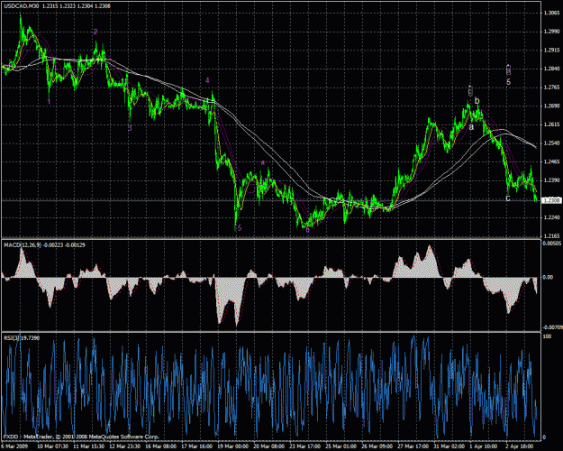This screenshot has height=451, width=563.
Task: Click the 10 Mar 07:30 time label
Action: (51, 446)
